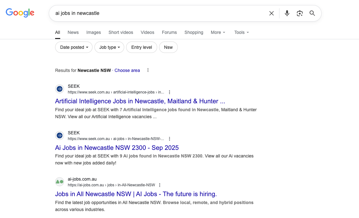359x218 pixels.
Task: Open Jobs in All Newcastle NSW result
Action: pos(136,194)
